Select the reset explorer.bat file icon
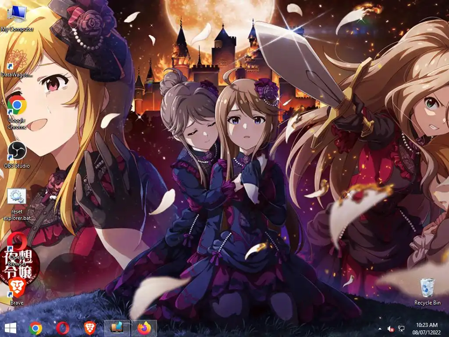Viewport: 449px width, 337px height. click(x=17, y=204)
